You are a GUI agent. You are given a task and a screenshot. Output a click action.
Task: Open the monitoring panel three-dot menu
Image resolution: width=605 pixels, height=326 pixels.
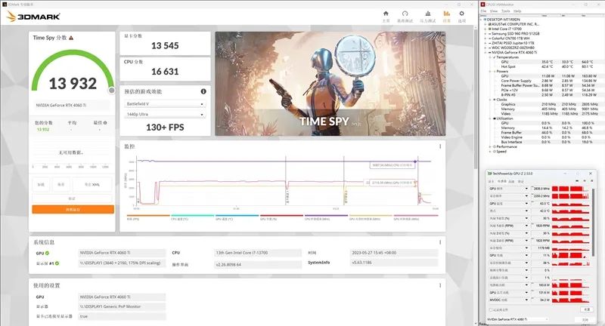coord(440,146)
